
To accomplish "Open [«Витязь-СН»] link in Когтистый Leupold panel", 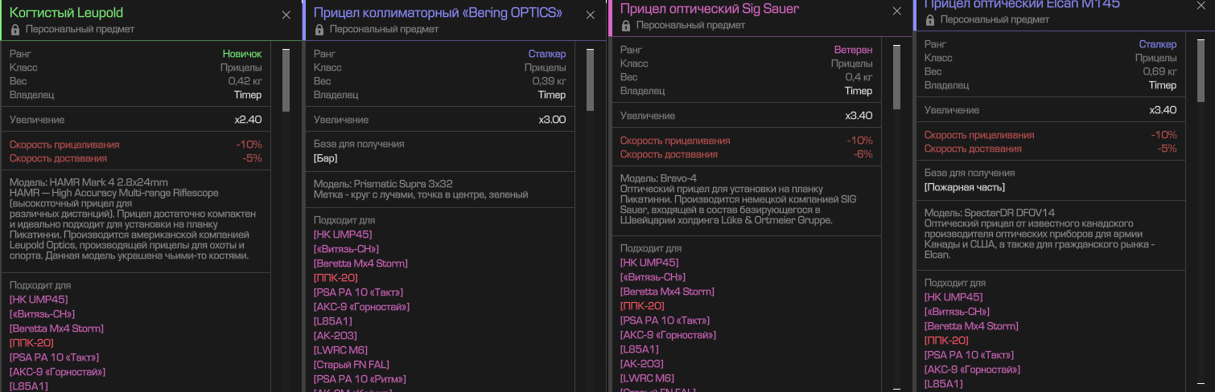I will (42, 314).
